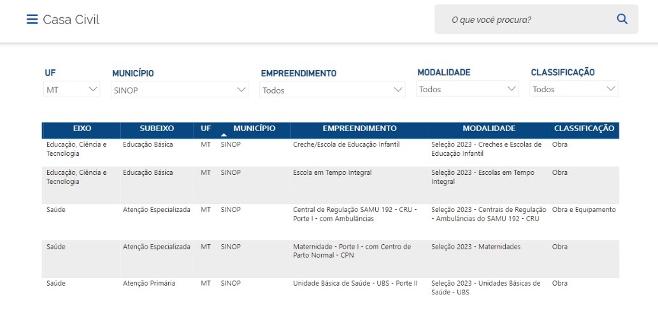The height and width of the screenshot is (332, 658).
Task: Expand the Modalidade filter dropdown
Action: pos(468,89)
